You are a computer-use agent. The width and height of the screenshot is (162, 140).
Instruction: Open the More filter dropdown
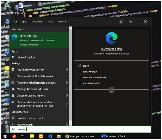[62, 22]
